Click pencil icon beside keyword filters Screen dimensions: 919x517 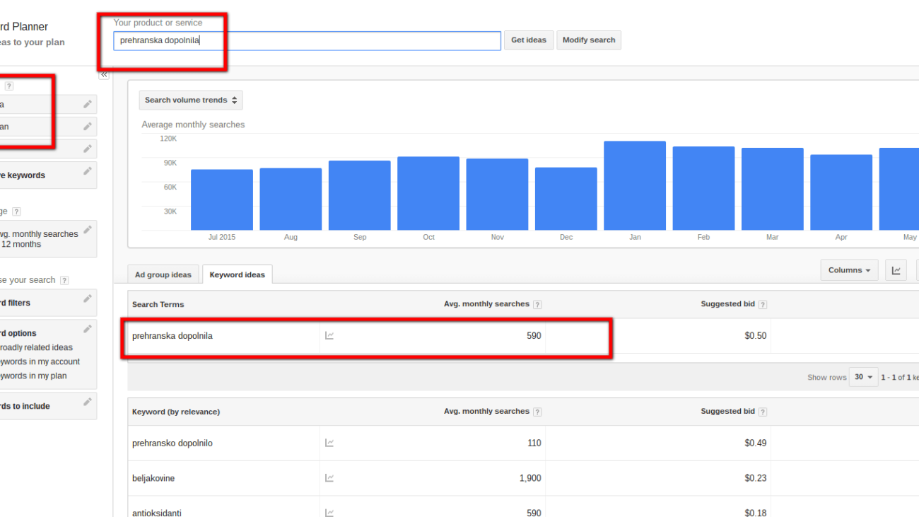[88, 299]
